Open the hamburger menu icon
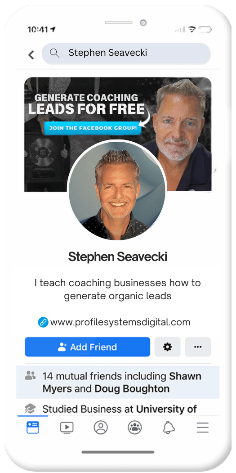This screenshot has width=236, height=473. (x=203, y=428)
